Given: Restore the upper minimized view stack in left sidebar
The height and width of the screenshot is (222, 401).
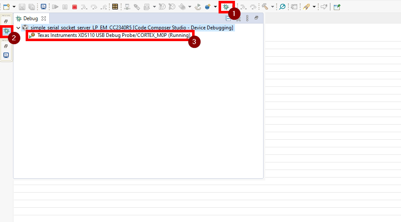Looking at the screenshot, I should tap(6, 21).
